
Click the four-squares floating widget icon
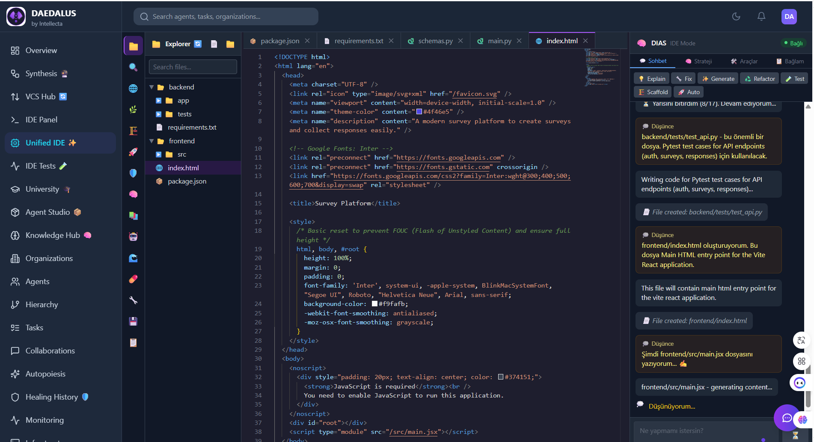(x=801, y=362)
